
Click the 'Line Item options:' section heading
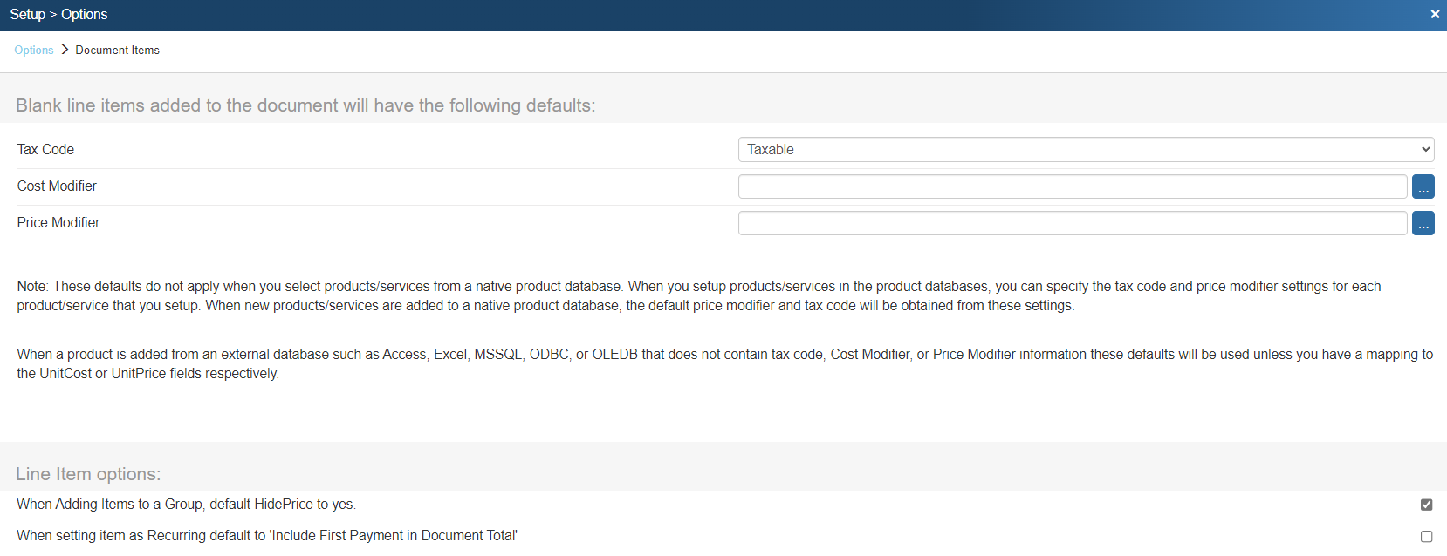88,474
